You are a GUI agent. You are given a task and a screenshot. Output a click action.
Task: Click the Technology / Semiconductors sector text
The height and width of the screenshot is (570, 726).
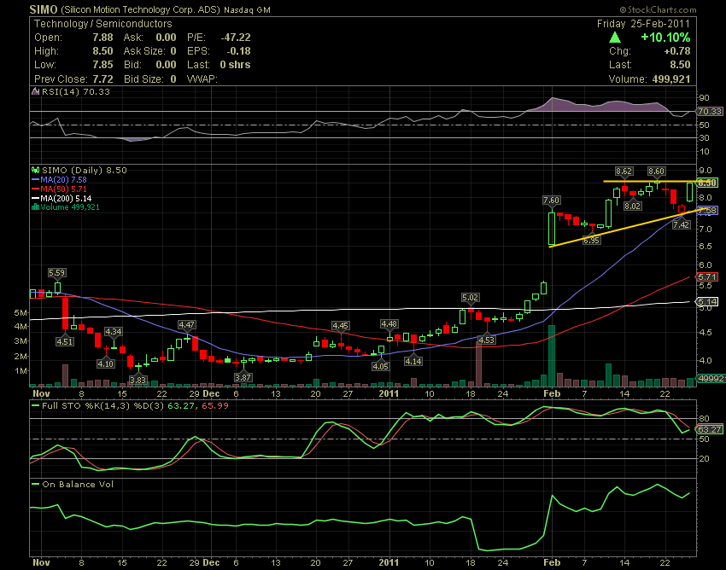pyautogui.click(x=102, y=24)
